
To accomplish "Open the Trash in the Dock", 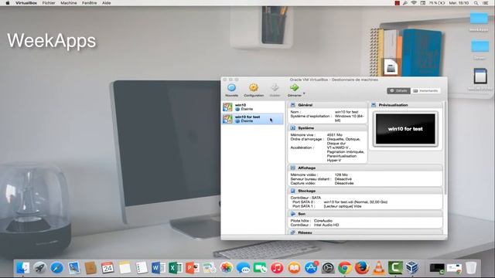I will coord(471,268).
